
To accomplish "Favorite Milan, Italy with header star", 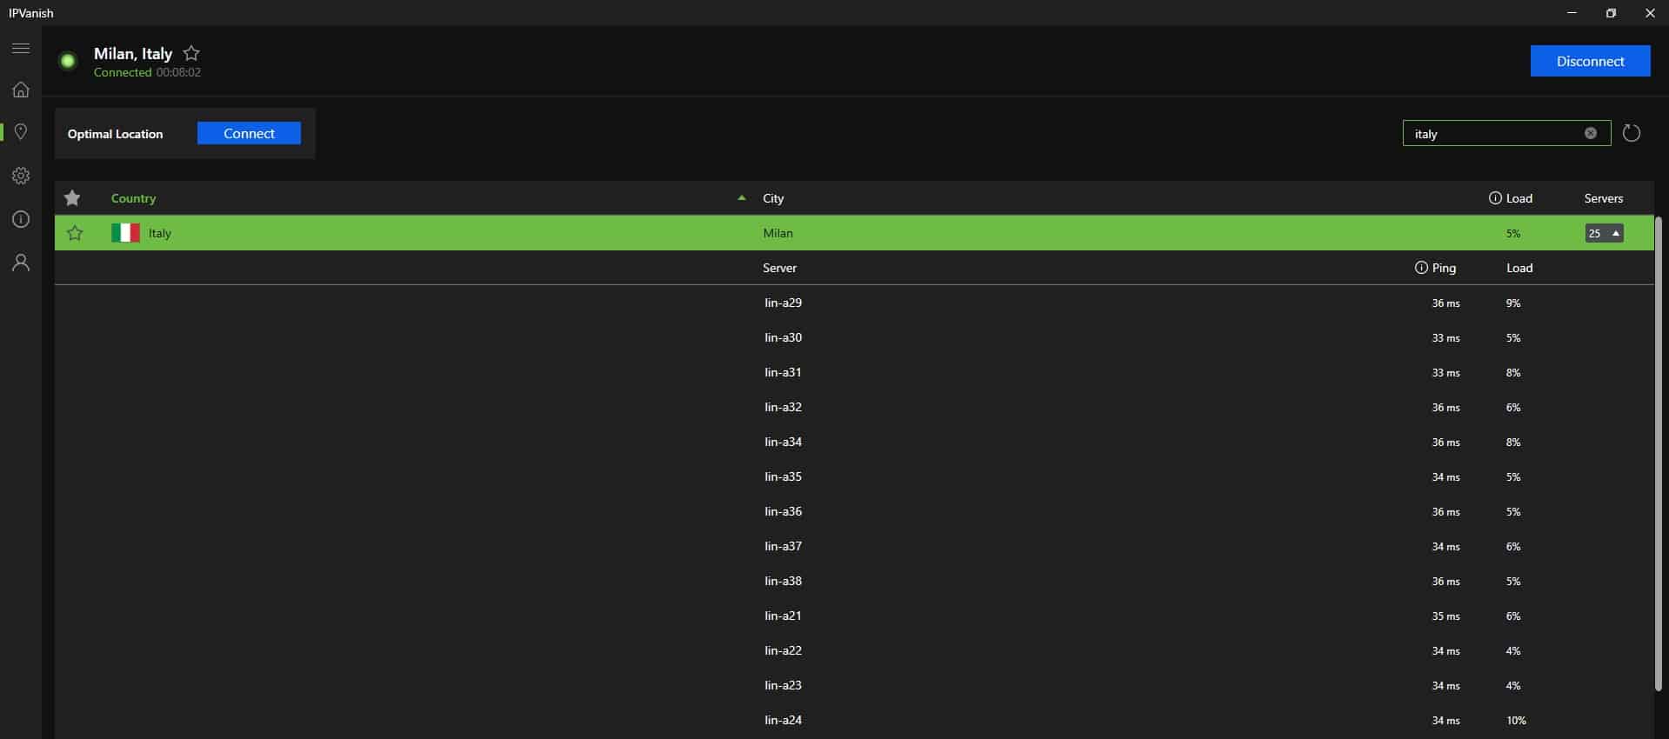I will tap(191, 53).
